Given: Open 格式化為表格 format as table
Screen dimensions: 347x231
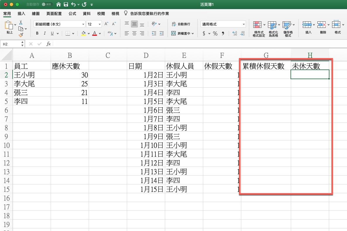Looking at the screenshot, I should click(273, 29).
